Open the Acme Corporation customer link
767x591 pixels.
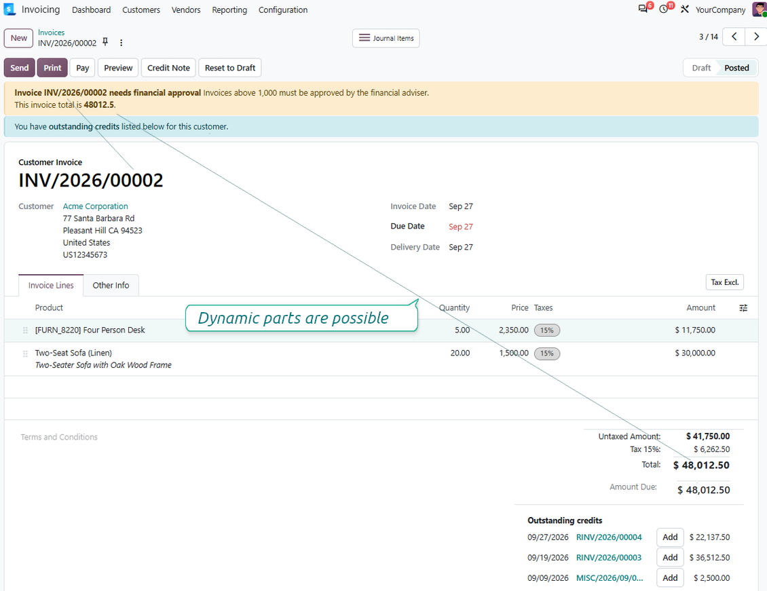pos(96,206)
